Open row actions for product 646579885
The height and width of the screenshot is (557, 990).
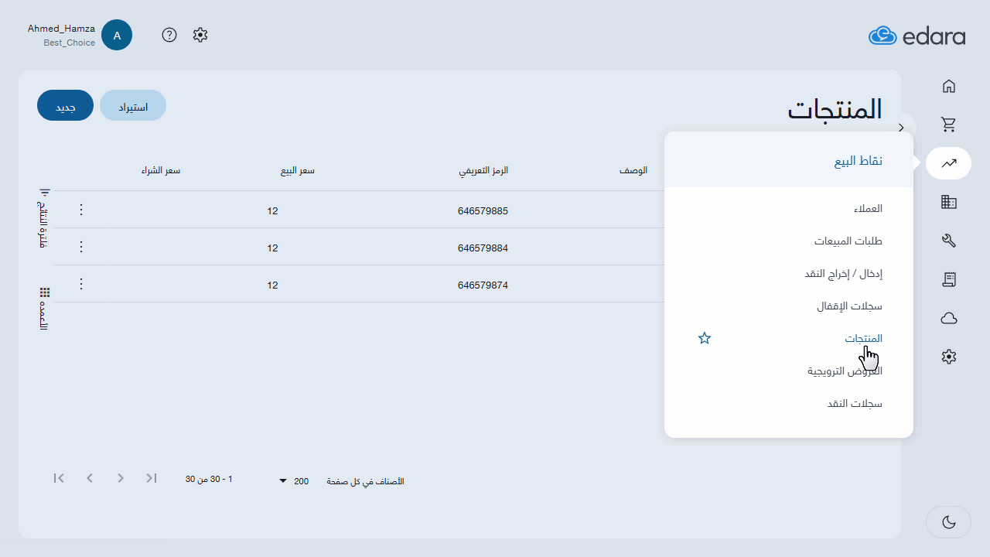(x=81, y=210)
